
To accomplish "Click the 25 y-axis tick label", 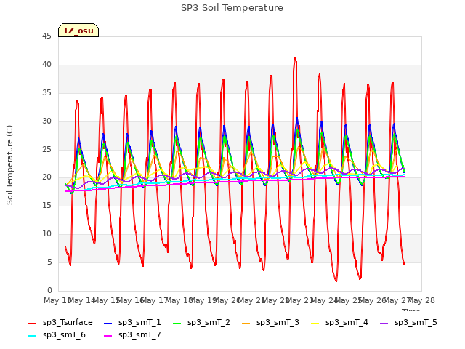I will point(46,149).
